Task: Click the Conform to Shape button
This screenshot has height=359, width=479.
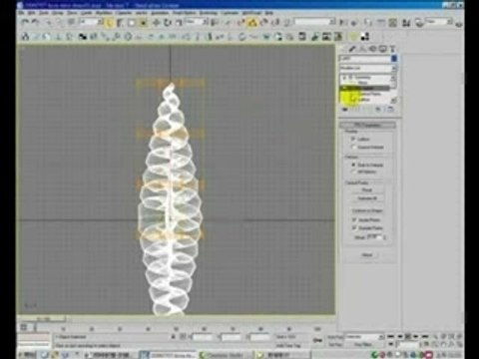Action: (367, 210)
